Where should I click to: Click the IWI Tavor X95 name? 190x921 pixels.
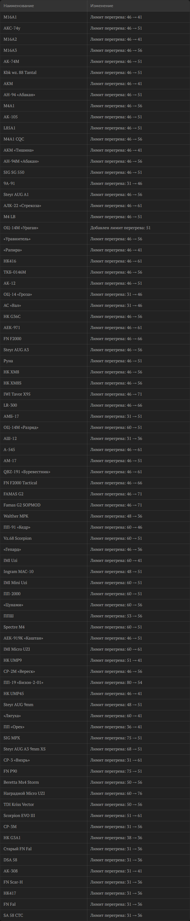pos(17,394)
